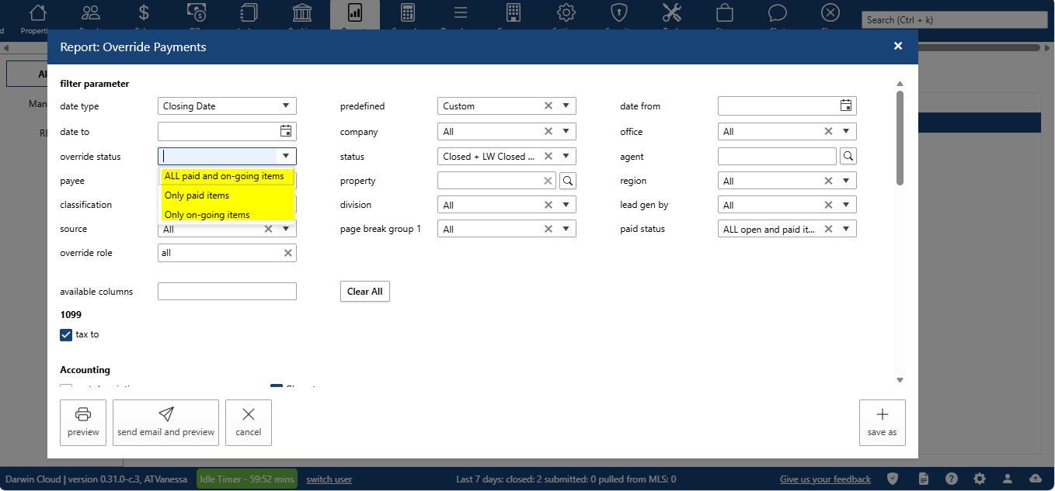Click the Give us your feedback link

click(825, 479)
